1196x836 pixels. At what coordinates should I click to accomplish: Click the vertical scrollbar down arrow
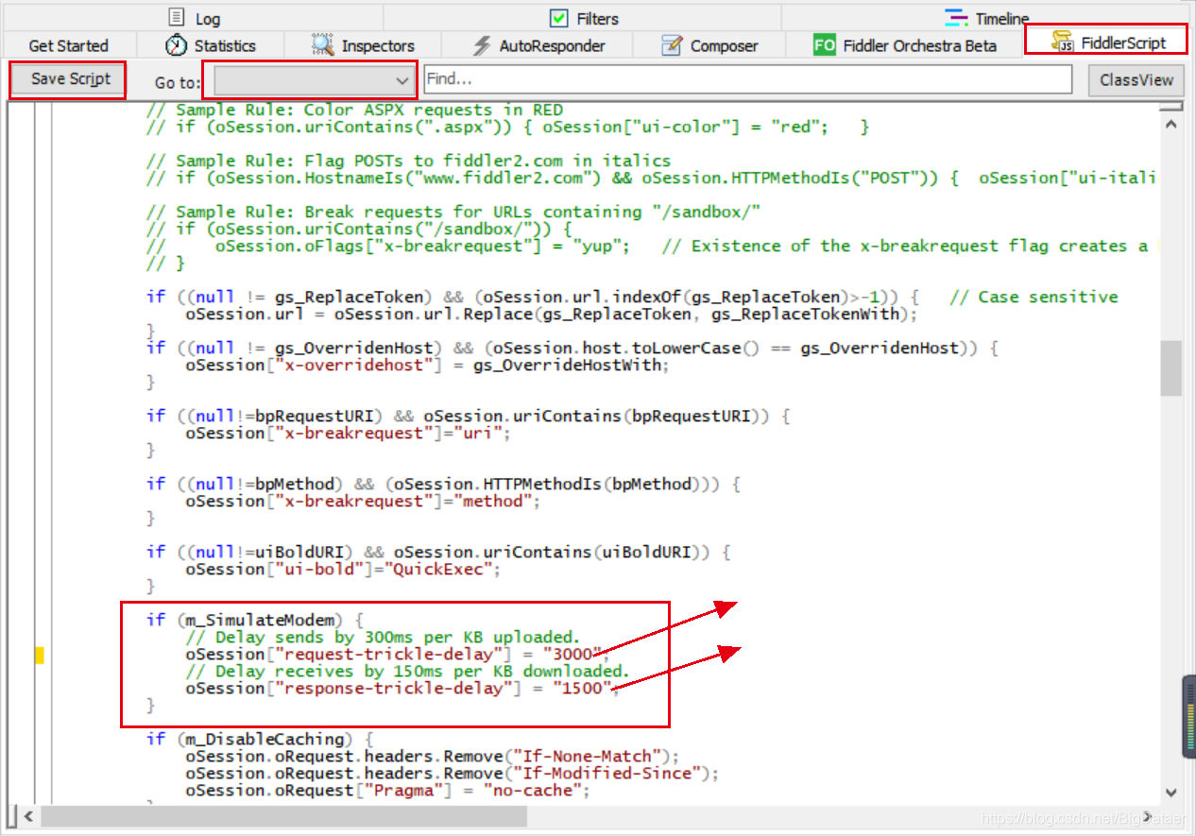(1171, 793)
